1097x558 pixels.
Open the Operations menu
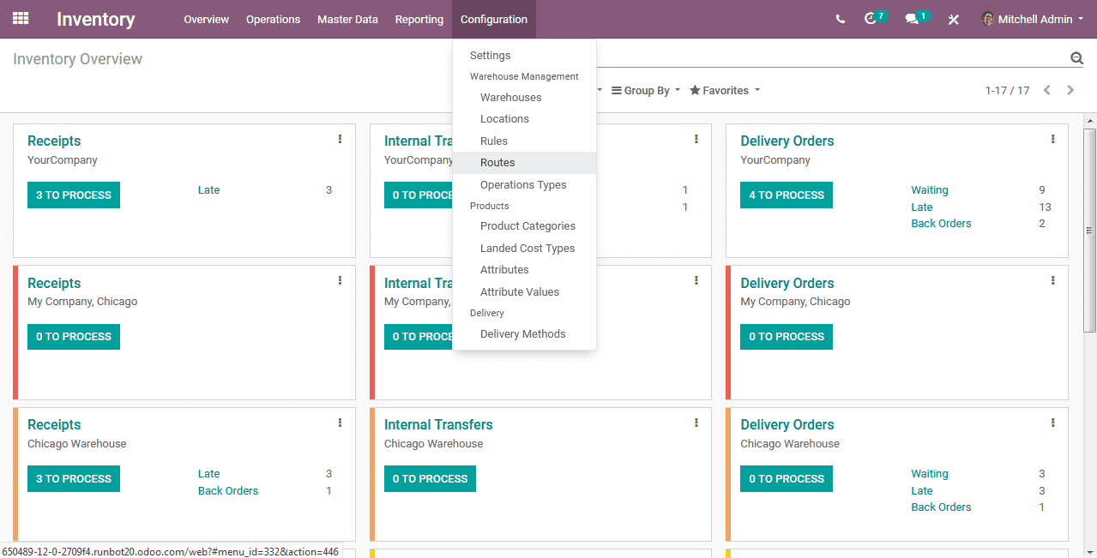pyautogui.click(x=274, y=19)
